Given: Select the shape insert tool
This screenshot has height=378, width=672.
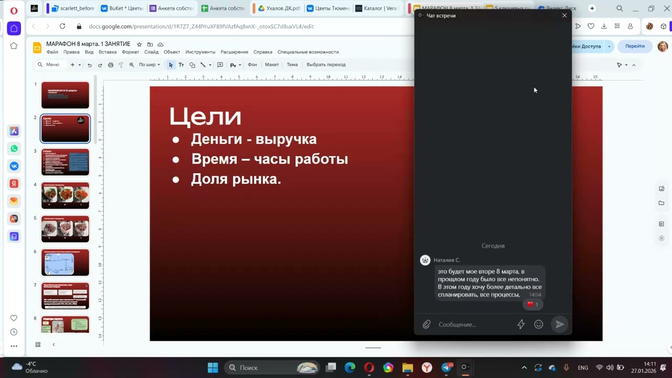Looking at the screenshot, I should 192,65.
